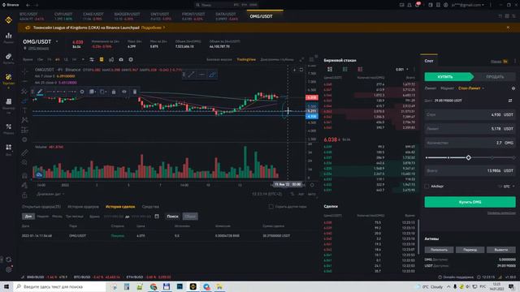The height and width of the screenshot is (292, 520).
Task: Select the text tool in chart sidebar
Action: (x=24, y=110)
